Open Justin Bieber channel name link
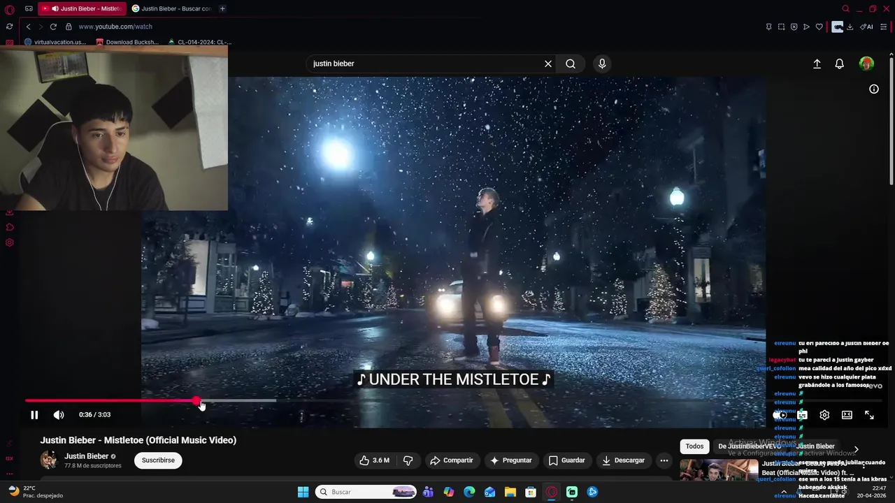895x503 pixels. [87, 456]
